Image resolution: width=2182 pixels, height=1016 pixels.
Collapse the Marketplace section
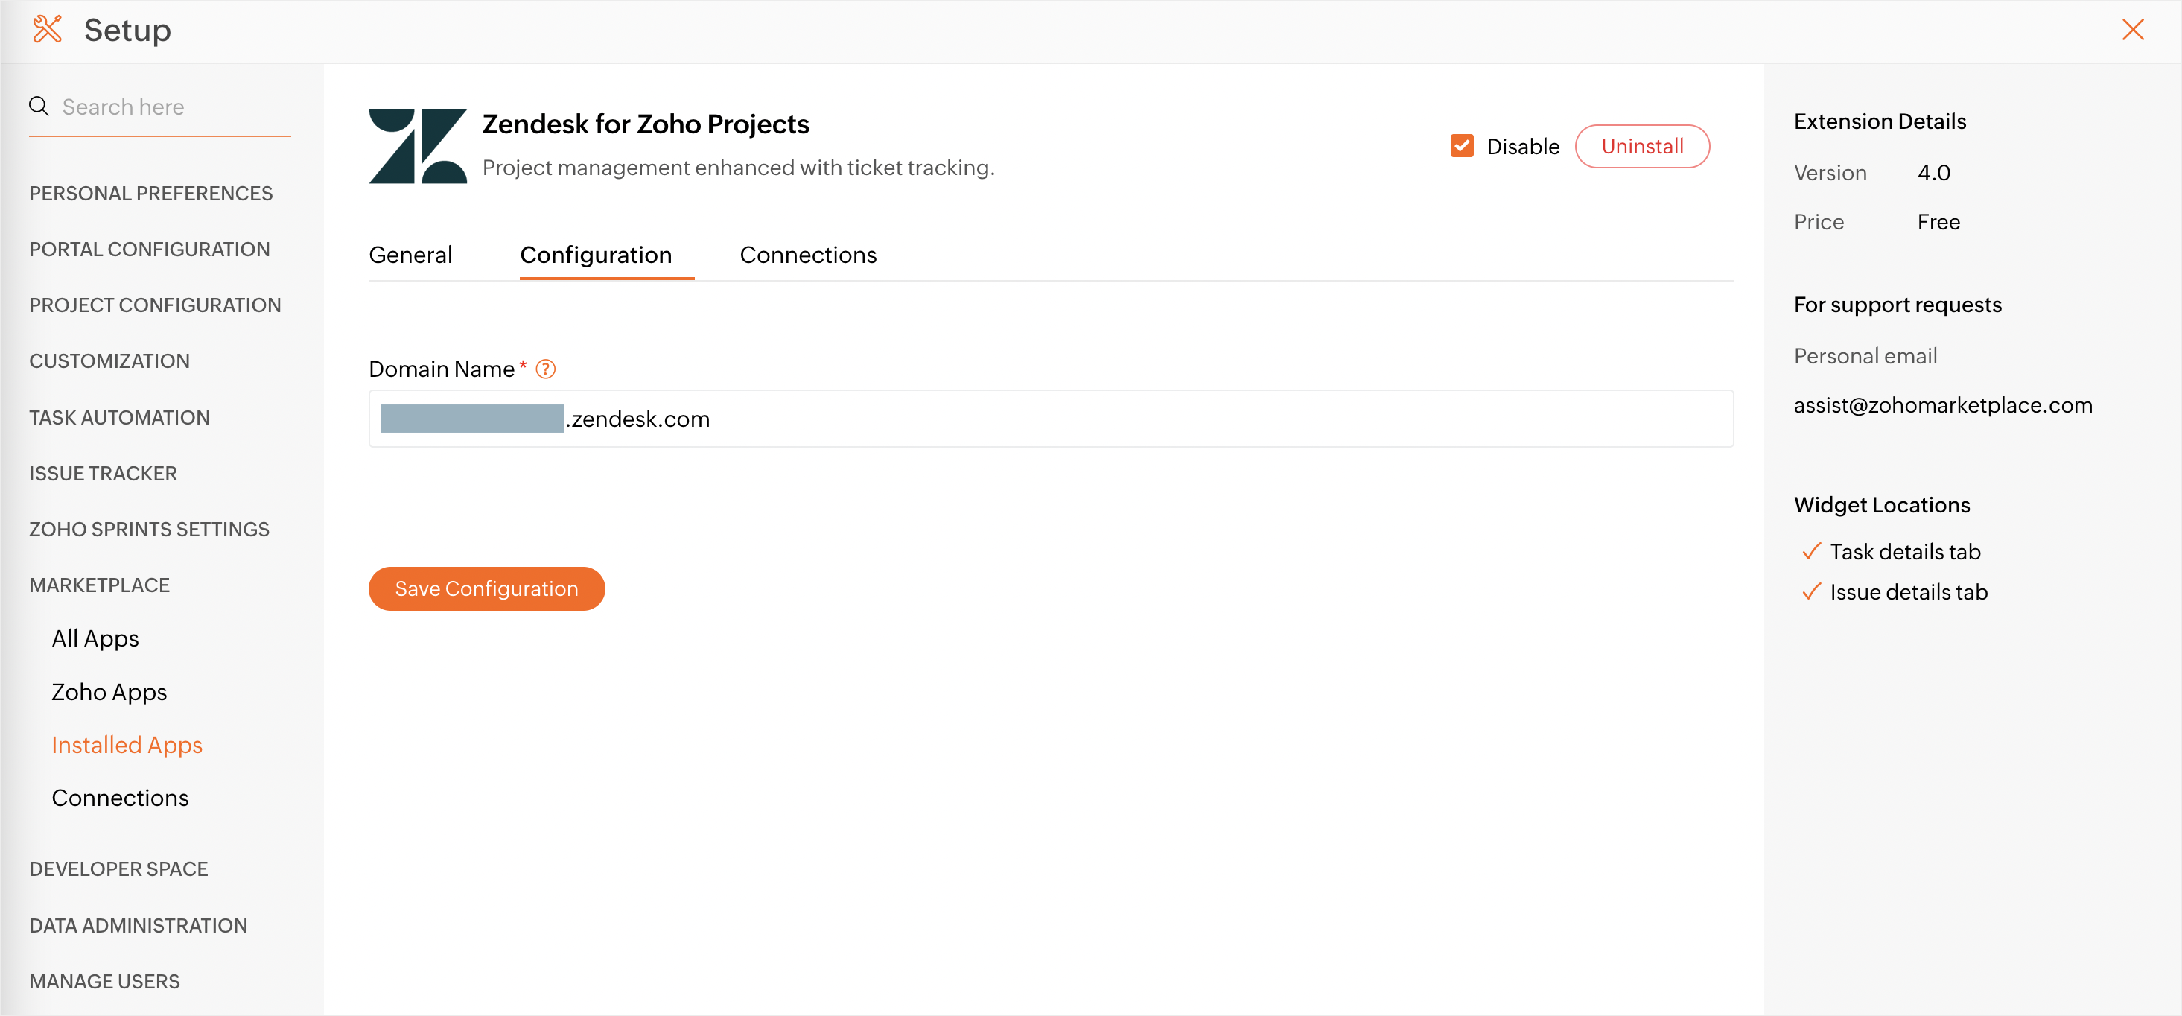click(x=99, y=585)
